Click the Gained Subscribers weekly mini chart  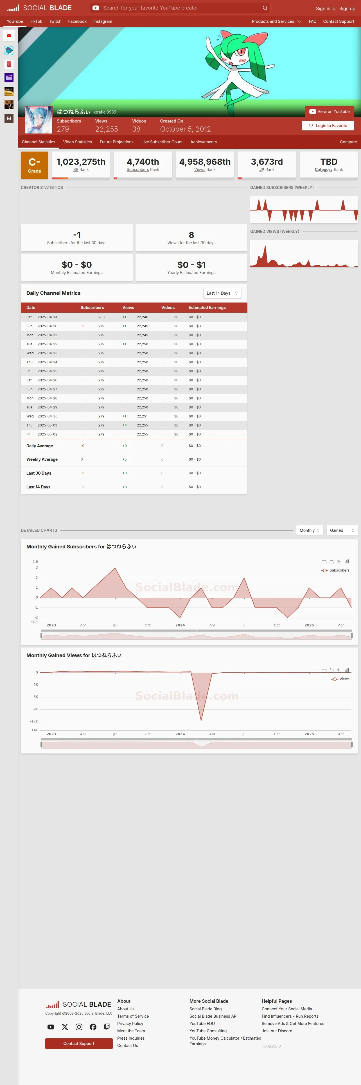click(x=304, y=209)
